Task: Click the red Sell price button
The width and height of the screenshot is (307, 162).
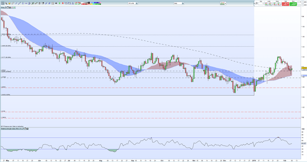Action: 285,4
